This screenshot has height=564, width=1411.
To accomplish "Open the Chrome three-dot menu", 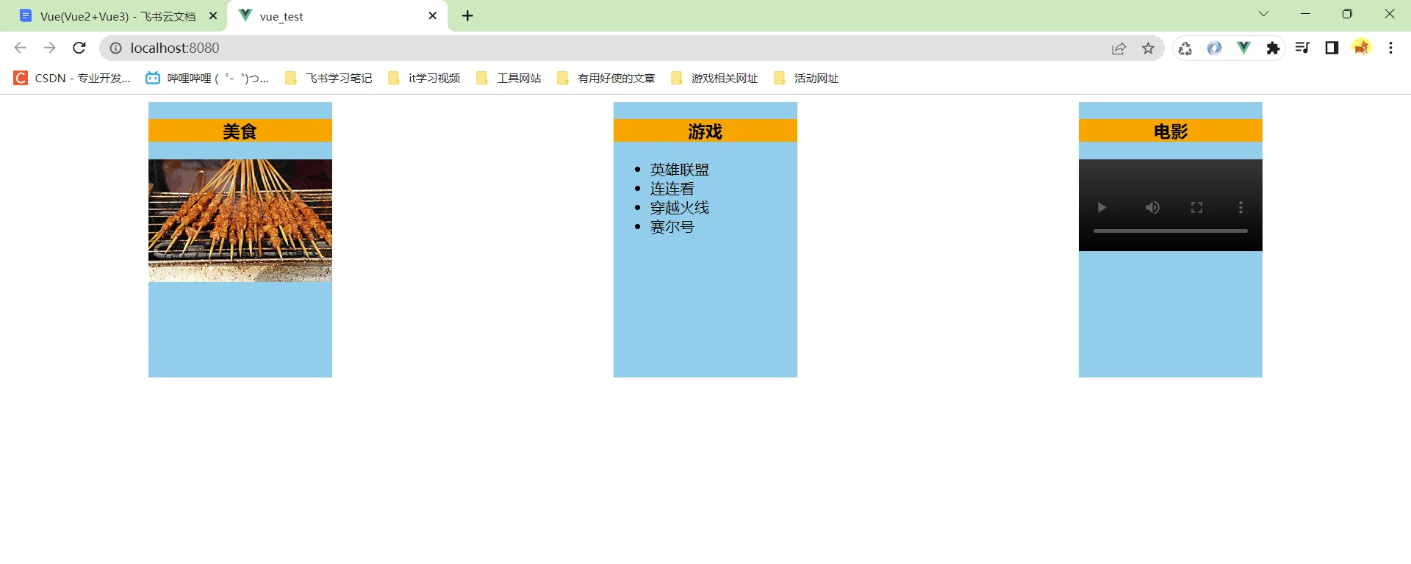I will click(1390, 48).
